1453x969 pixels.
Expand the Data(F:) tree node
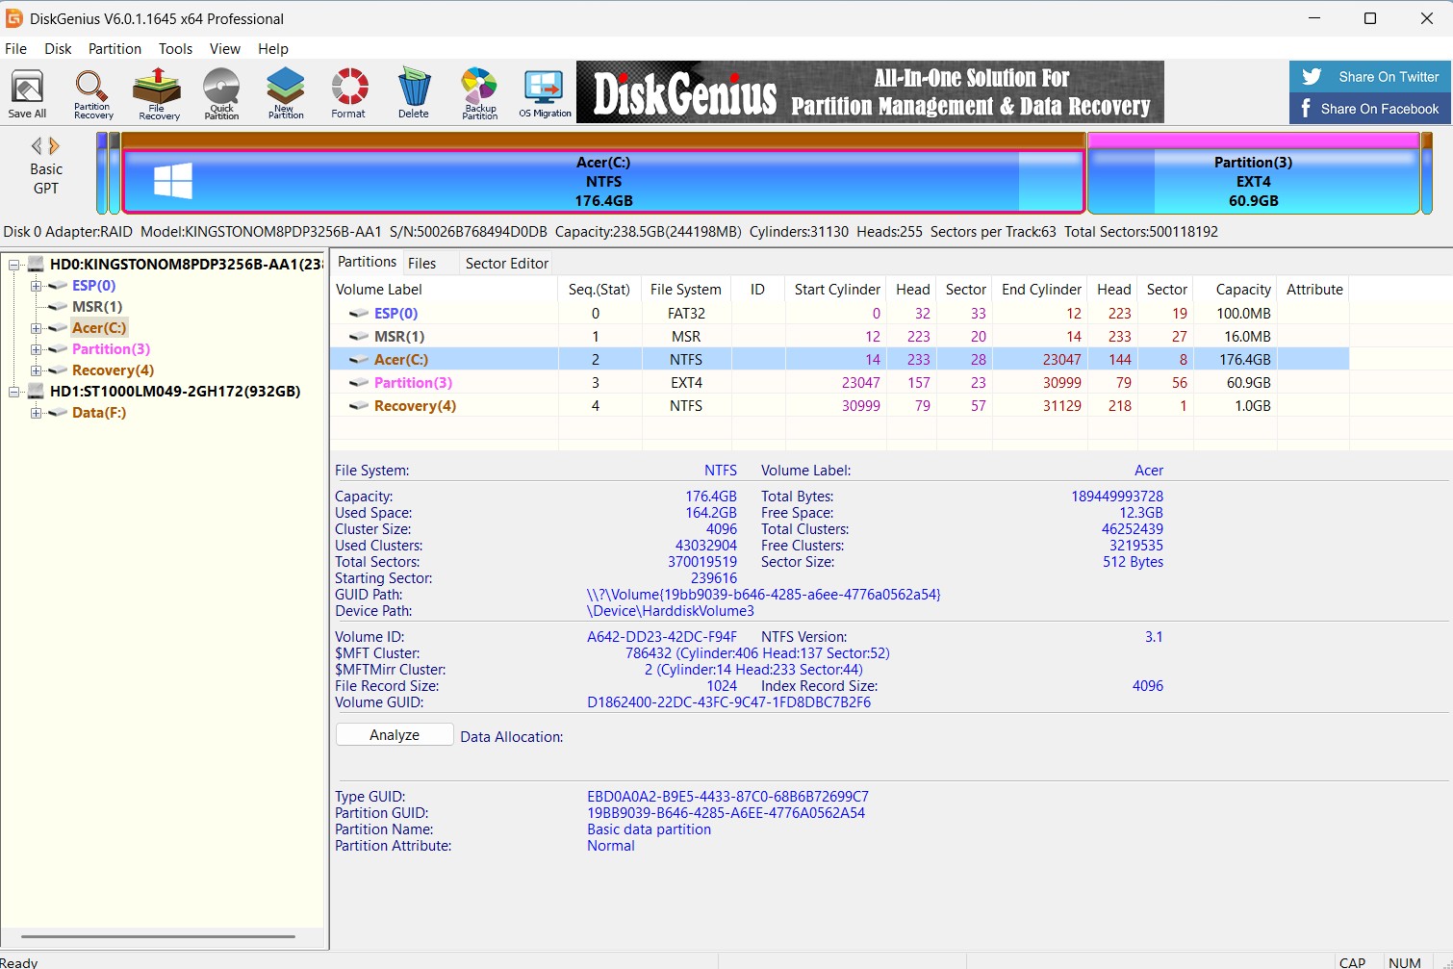pos(36,413)
